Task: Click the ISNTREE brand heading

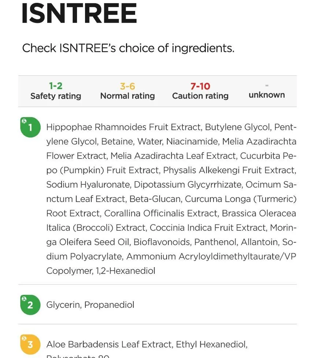Action: pyautogui.click(x=79, y=14)
